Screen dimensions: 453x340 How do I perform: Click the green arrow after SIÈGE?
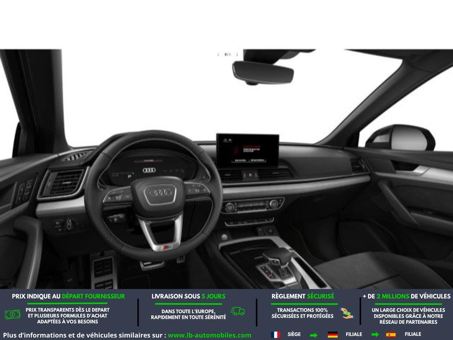tap(314, 335)
